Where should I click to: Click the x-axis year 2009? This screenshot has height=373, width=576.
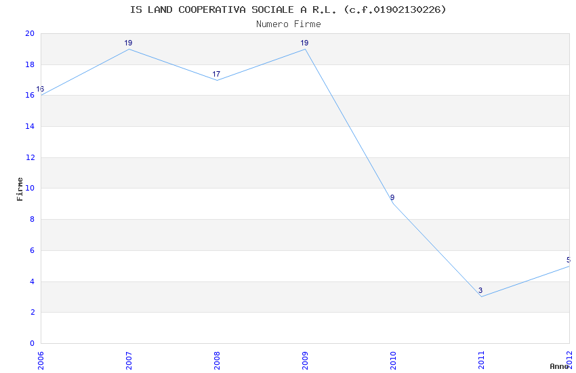click(x=305, y=361)
